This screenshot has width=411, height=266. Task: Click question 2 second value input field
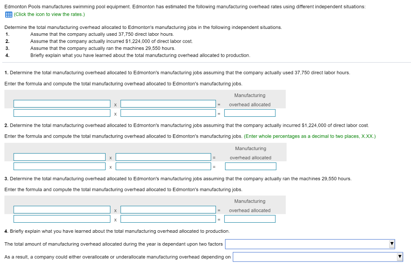click(163, 167)
